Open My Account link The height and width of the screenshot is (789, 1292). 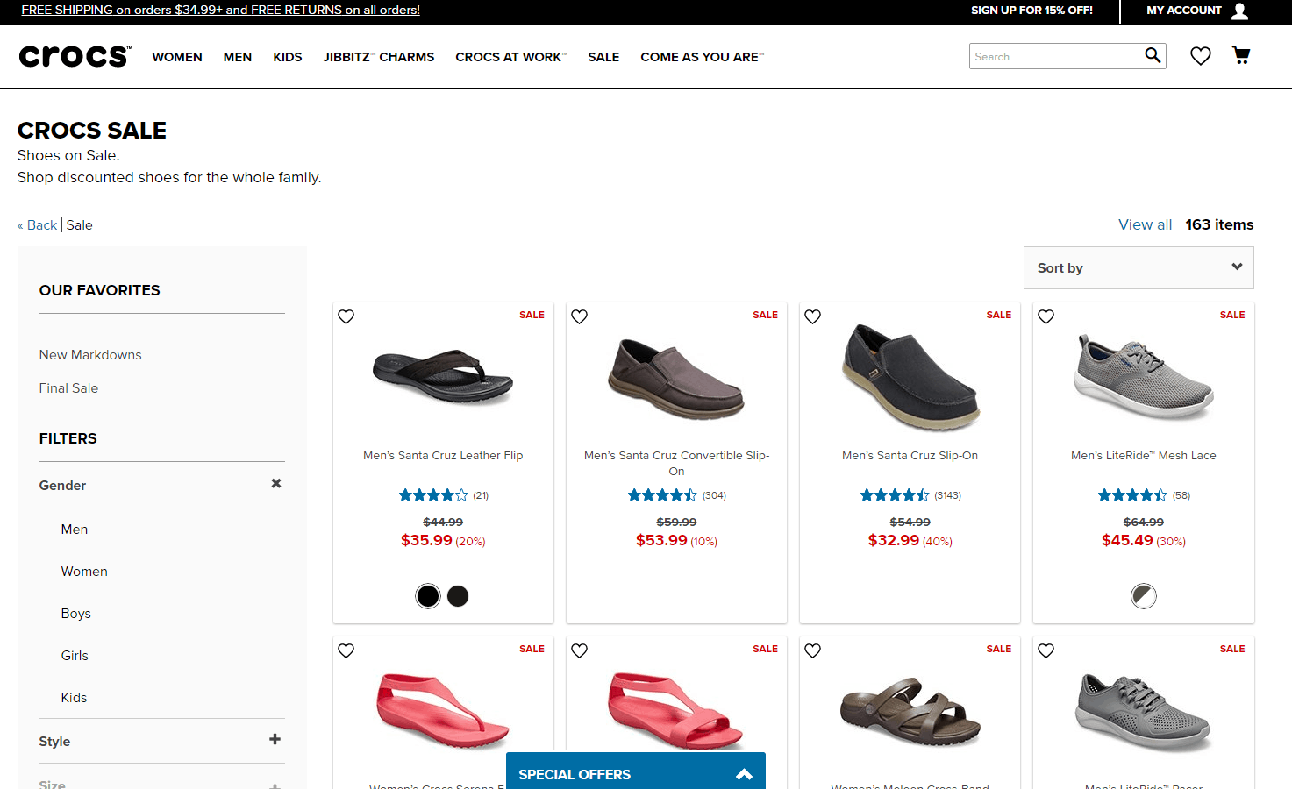[1184, 11]
